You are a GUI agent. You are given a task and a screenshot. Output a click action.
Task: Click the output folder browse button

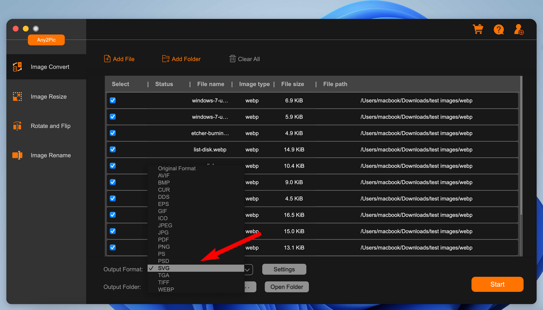(250, 287)
